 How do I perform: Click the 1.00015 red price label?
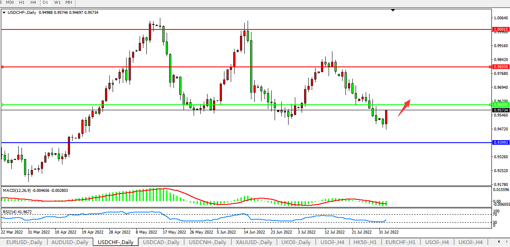click(500, 29)
